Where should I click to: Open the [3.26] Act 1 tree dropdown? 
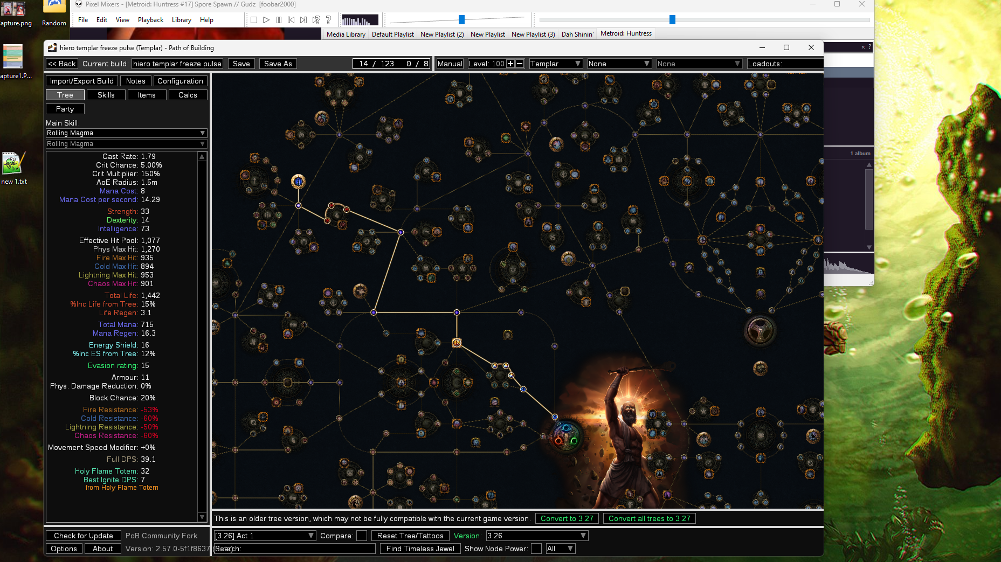[x=265, y=536]
